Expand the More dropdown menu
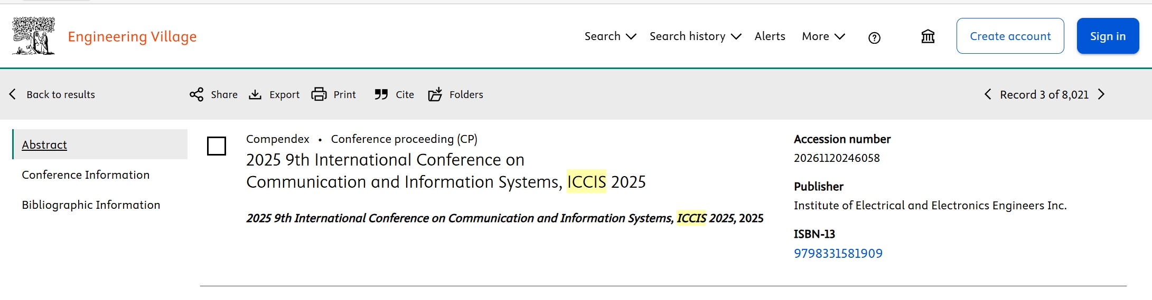This screenshot has width=1152, height=300. [x=823, y=36]
